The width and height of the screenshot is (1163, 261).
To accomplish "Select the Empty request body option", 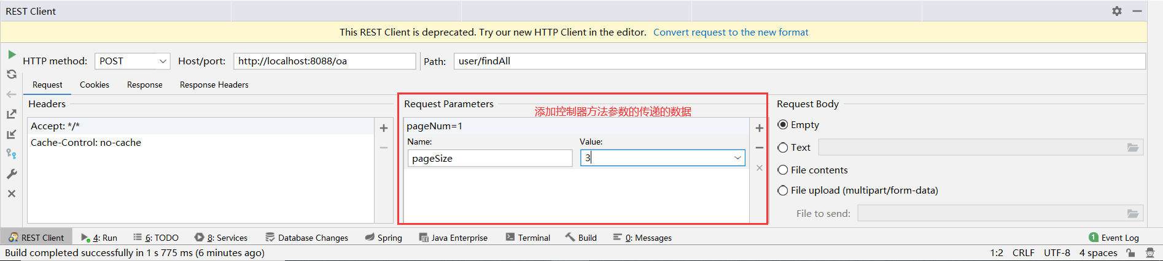I will (798, 125).
